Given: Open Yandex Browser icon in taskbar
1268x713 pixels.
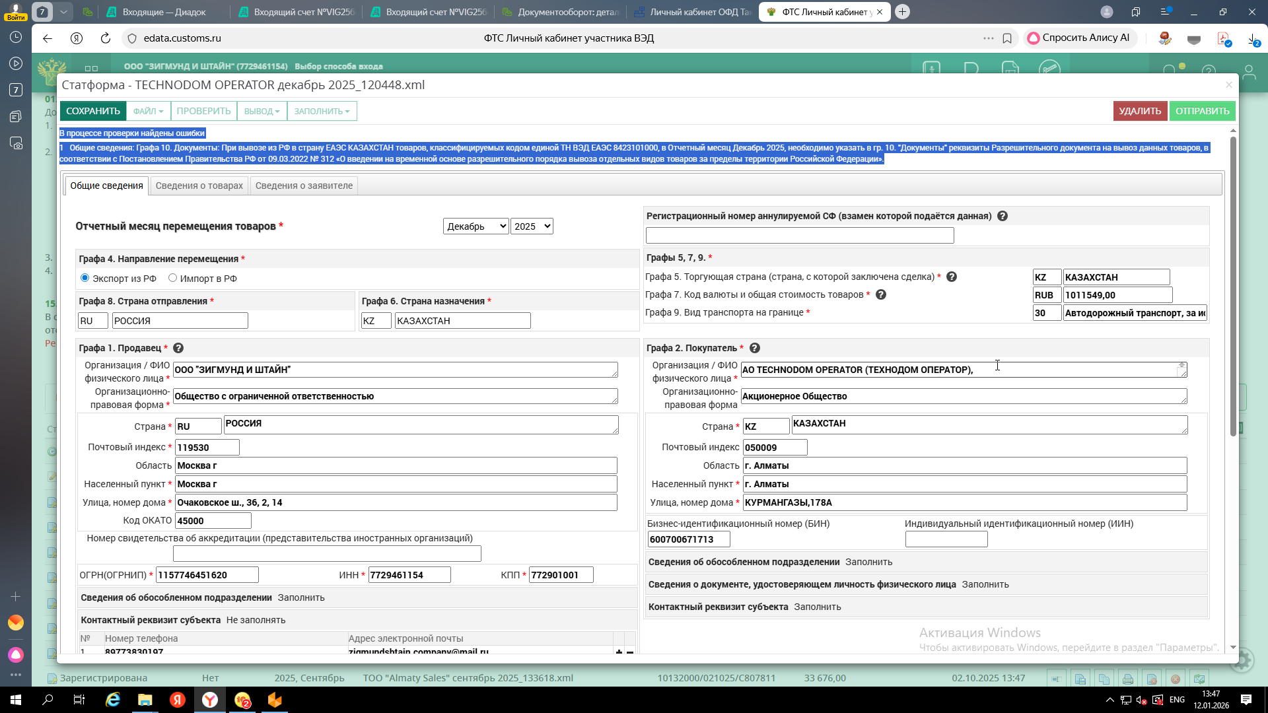Looking at the screenshot, I should [210, 700].
